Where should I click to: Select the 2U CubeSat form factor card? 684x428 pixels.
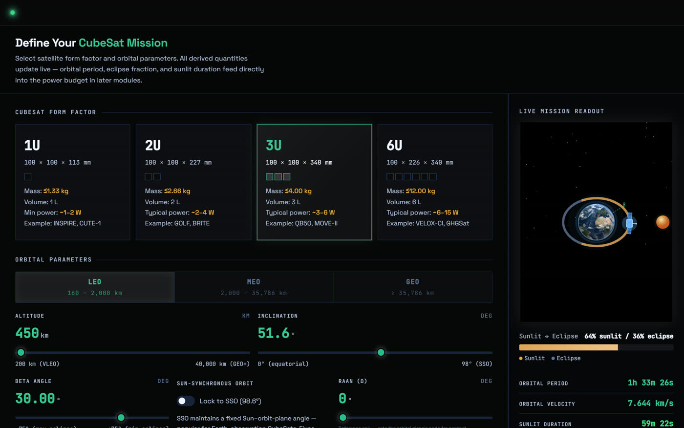[x=193, y=182]
